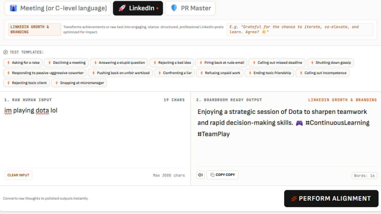Choose the Firing back at rude email template

[x=221, y=63]
